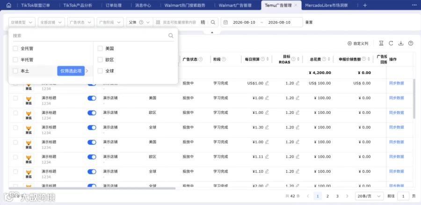Click the help icon next to 父体
421x205 pixels.
[141, 22]
